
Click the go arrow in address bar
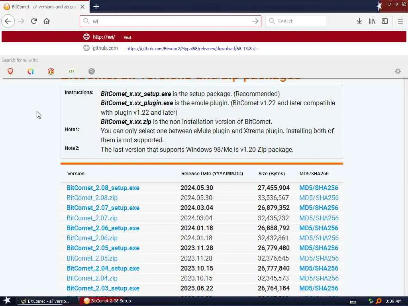click(255, 21)
